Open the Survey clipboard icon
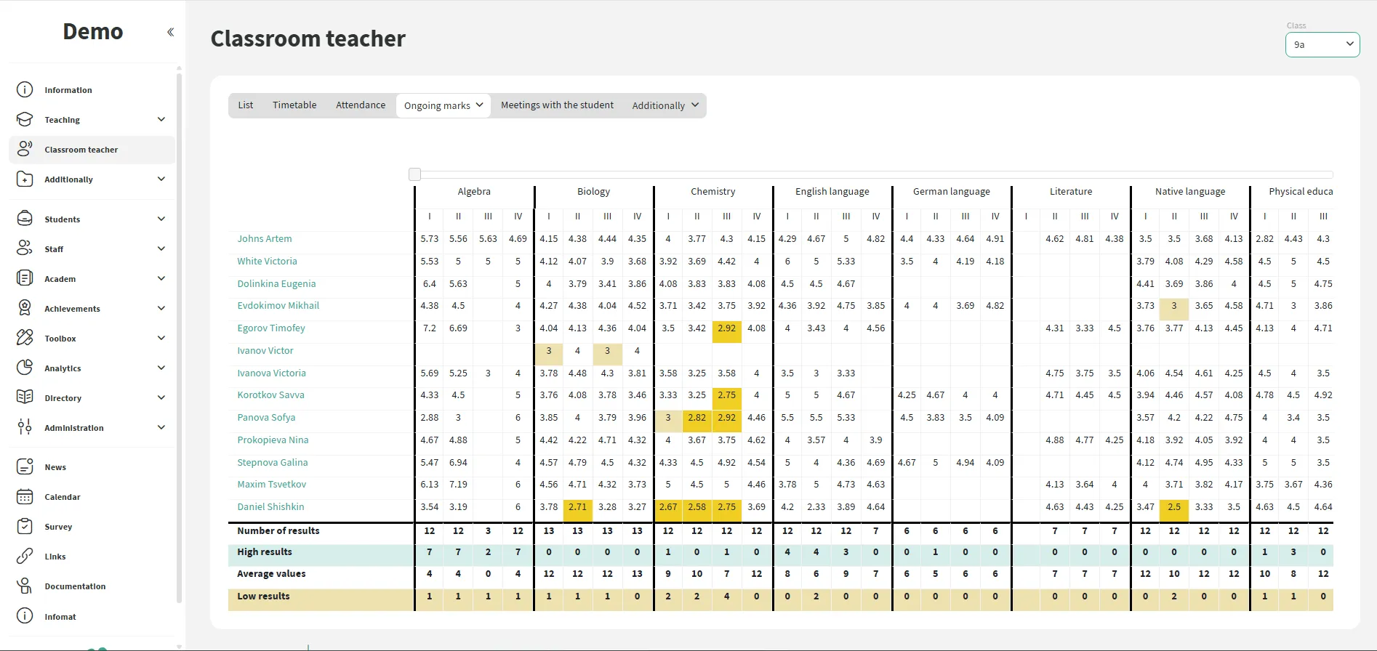 25,527
